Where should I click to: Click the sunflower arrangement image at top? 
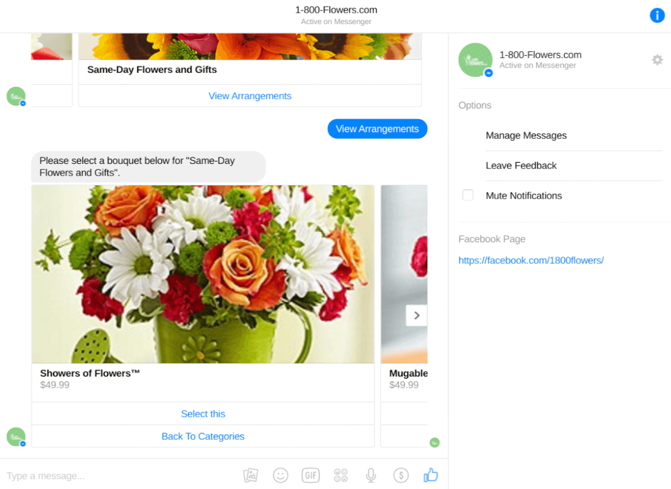coord(250,46)
